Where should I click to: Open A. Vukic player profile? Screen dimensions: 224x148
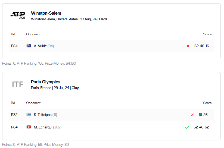(40, 46)
